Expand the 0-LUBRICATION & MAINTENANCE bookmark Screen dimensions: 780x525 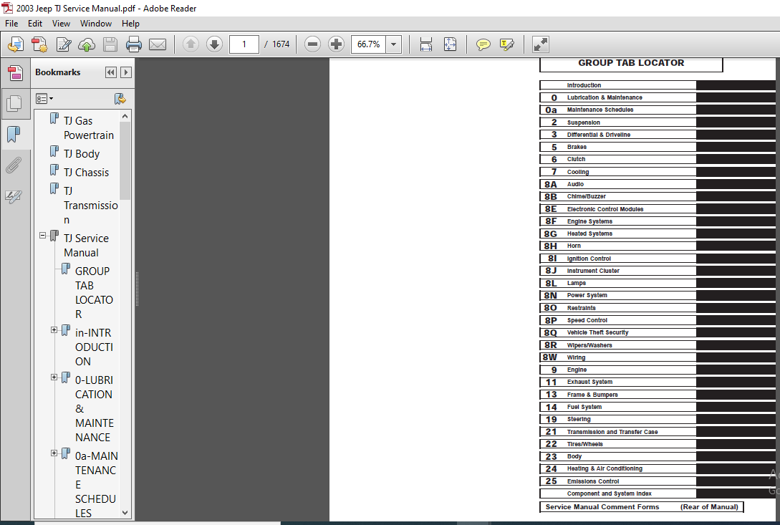54,377
